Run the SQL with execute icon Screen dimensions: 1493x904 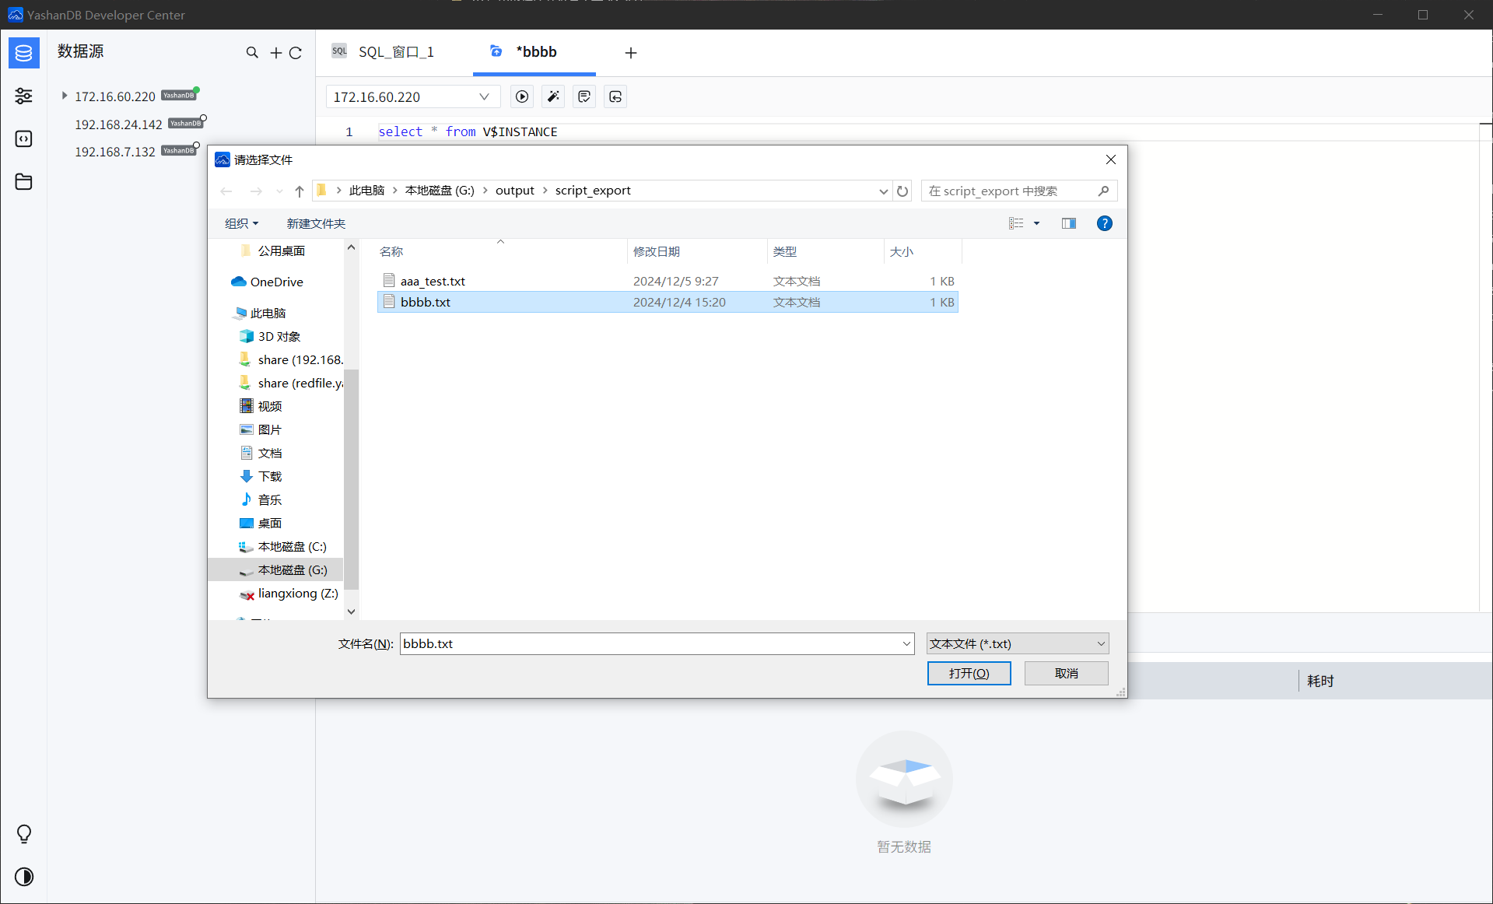click(522, 96)
